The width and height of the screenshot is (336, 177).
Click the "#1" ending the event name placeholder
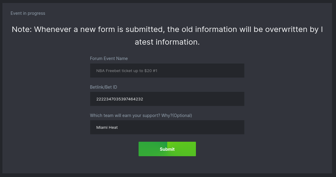point(155,71)
